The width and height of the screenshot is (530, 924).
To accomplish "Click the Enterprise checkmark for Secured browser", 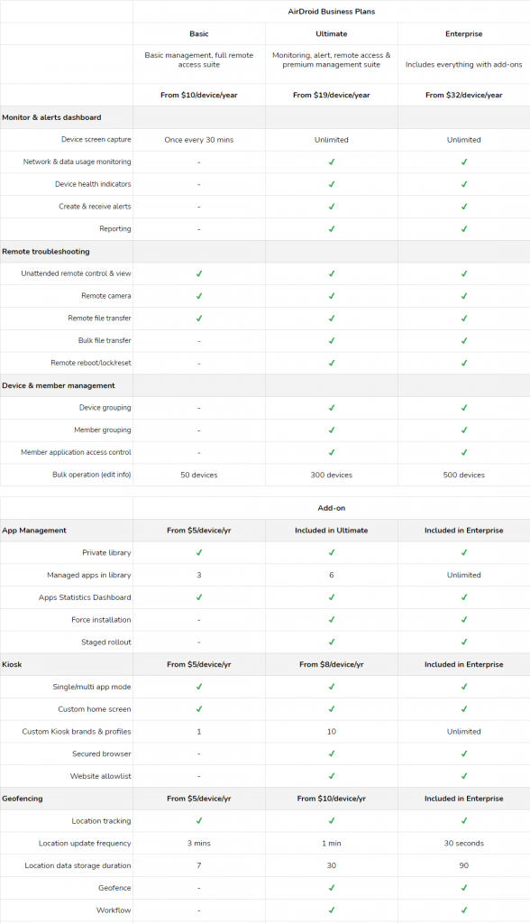I will (x=464, y=753).
